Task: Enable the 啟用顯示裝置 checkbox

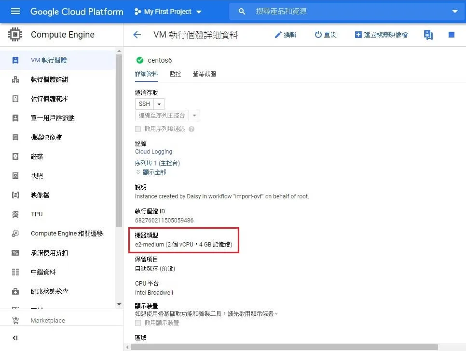Action: coord(139,323)
